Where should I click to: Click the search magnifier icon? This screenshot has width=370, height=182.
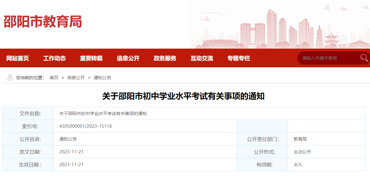pos(363,57)
